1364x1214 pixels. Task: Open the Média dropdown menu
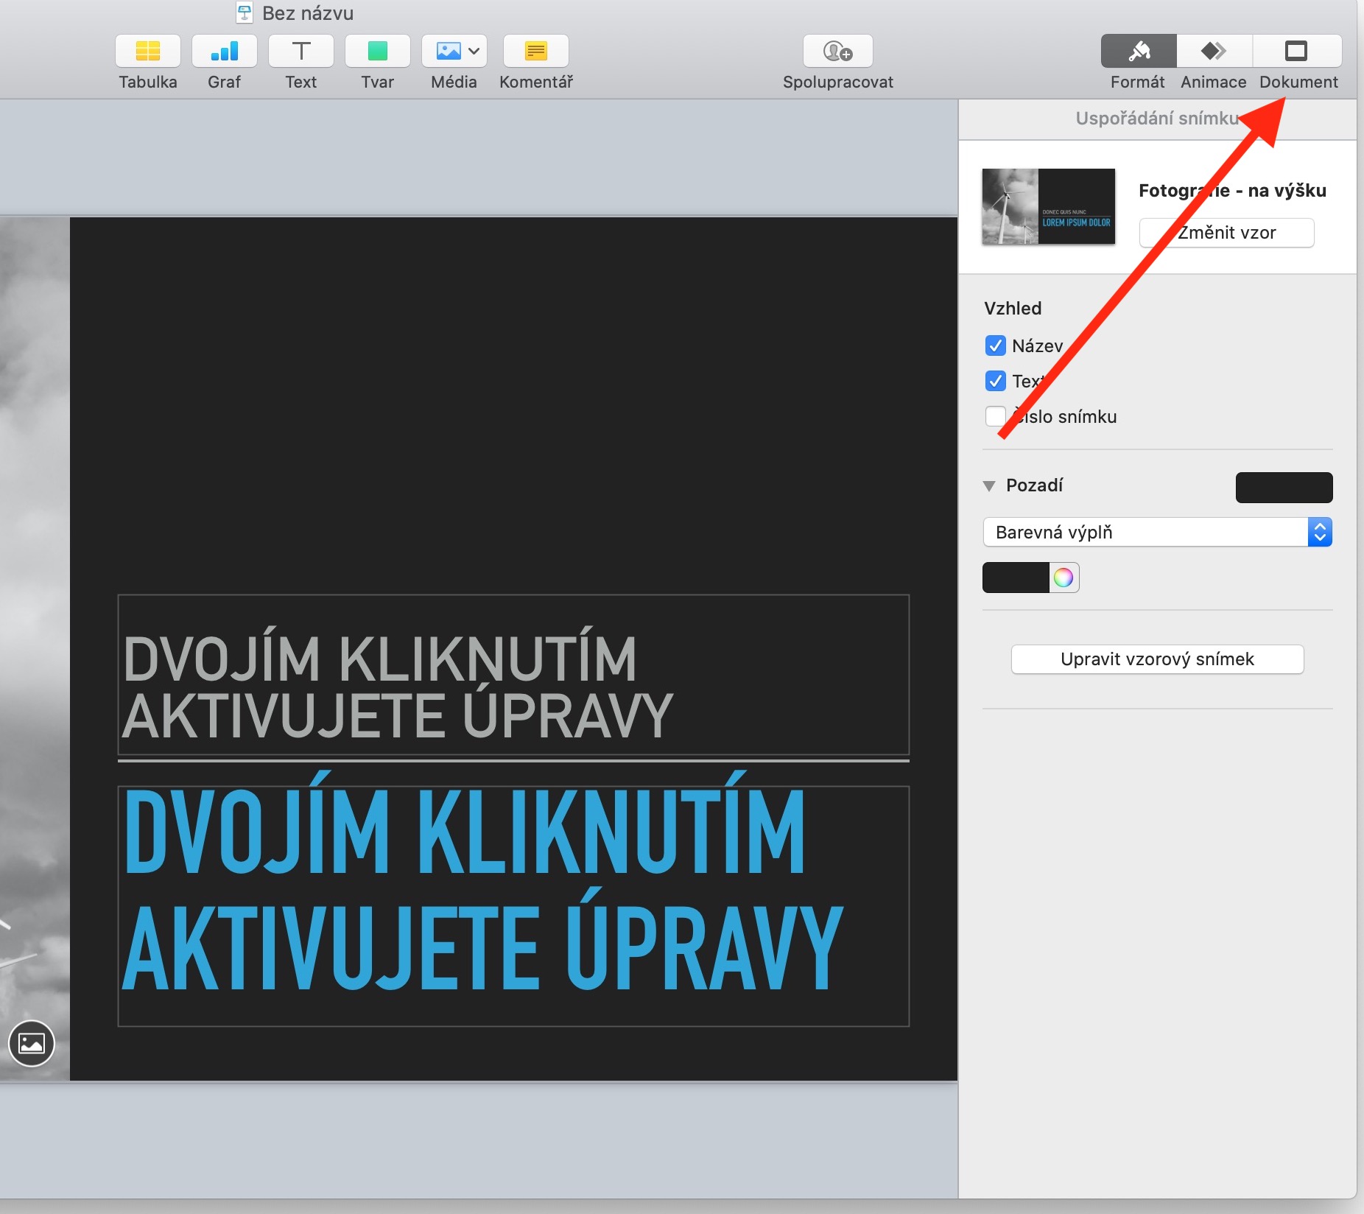454,51
